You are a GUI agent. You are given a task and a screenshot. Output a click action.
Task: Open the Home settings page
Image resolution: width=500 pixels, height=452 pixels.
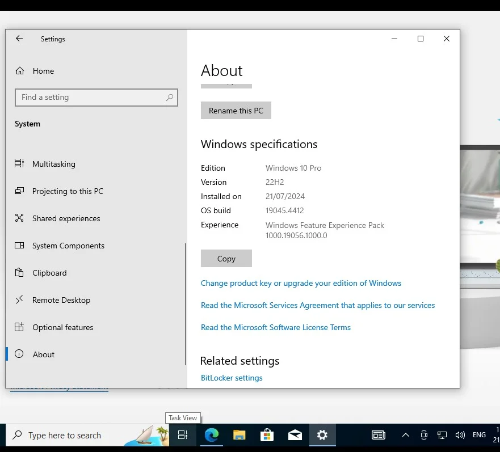96,71
